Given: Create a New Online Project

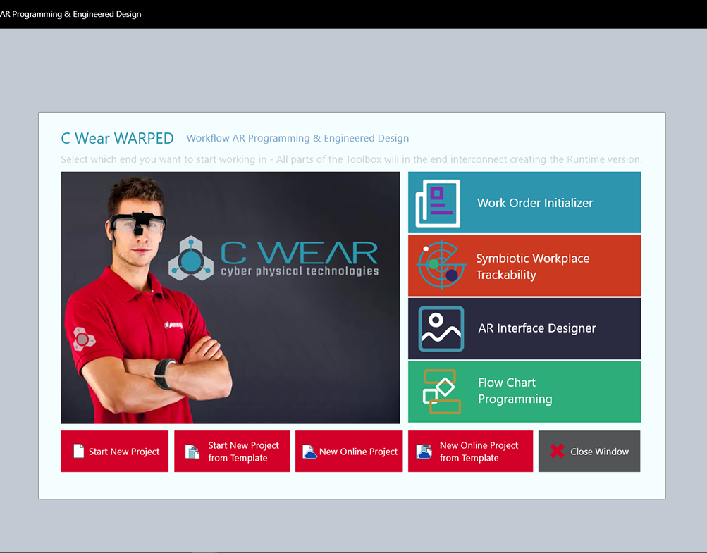Looking at the screenshot, I should tap(349, 451).
